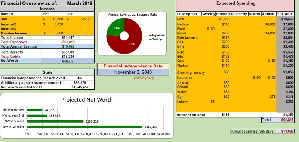The image size is (299, 142).
Task: Click the NW in 10 Years bar
Action: tap(85, 127)
